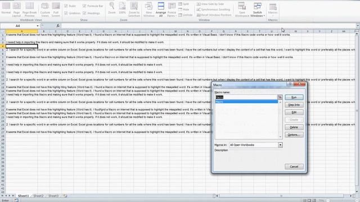Toggle the Formula Bar checkbox
Image resolution: width=360 pixels, height=202 pixels.
(x=93, y=6)
